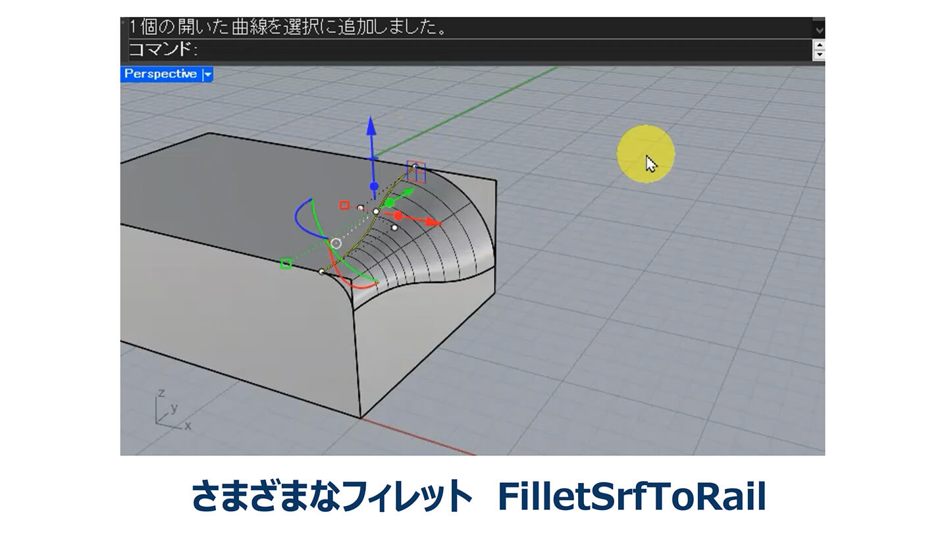Image resolution: width=948 pixels, height=533 pixels.
Task: Click the blue plane-move dot on gumball
Action: [373, 187]
